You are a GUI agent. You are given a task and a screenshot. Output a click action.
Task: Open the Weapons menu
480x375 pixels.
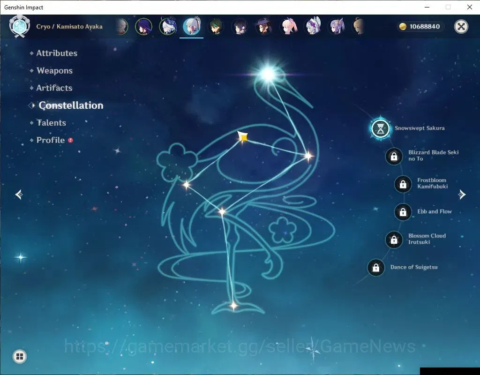coord(54,71)
